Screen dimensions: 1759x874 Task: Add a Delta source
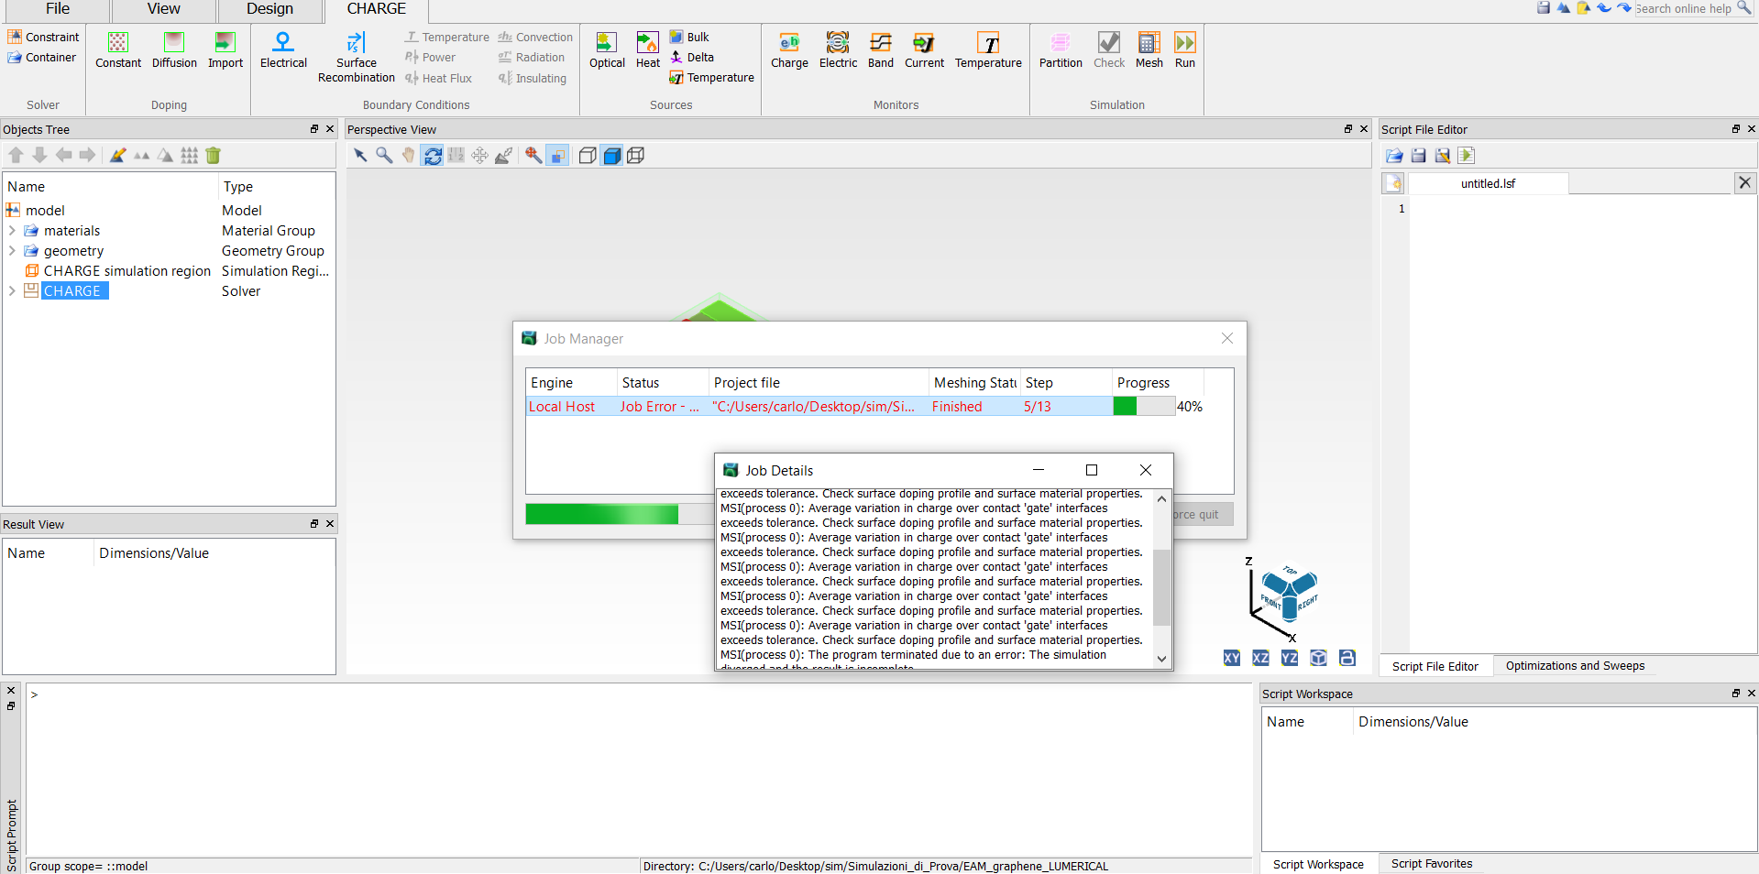click(692, 58)
